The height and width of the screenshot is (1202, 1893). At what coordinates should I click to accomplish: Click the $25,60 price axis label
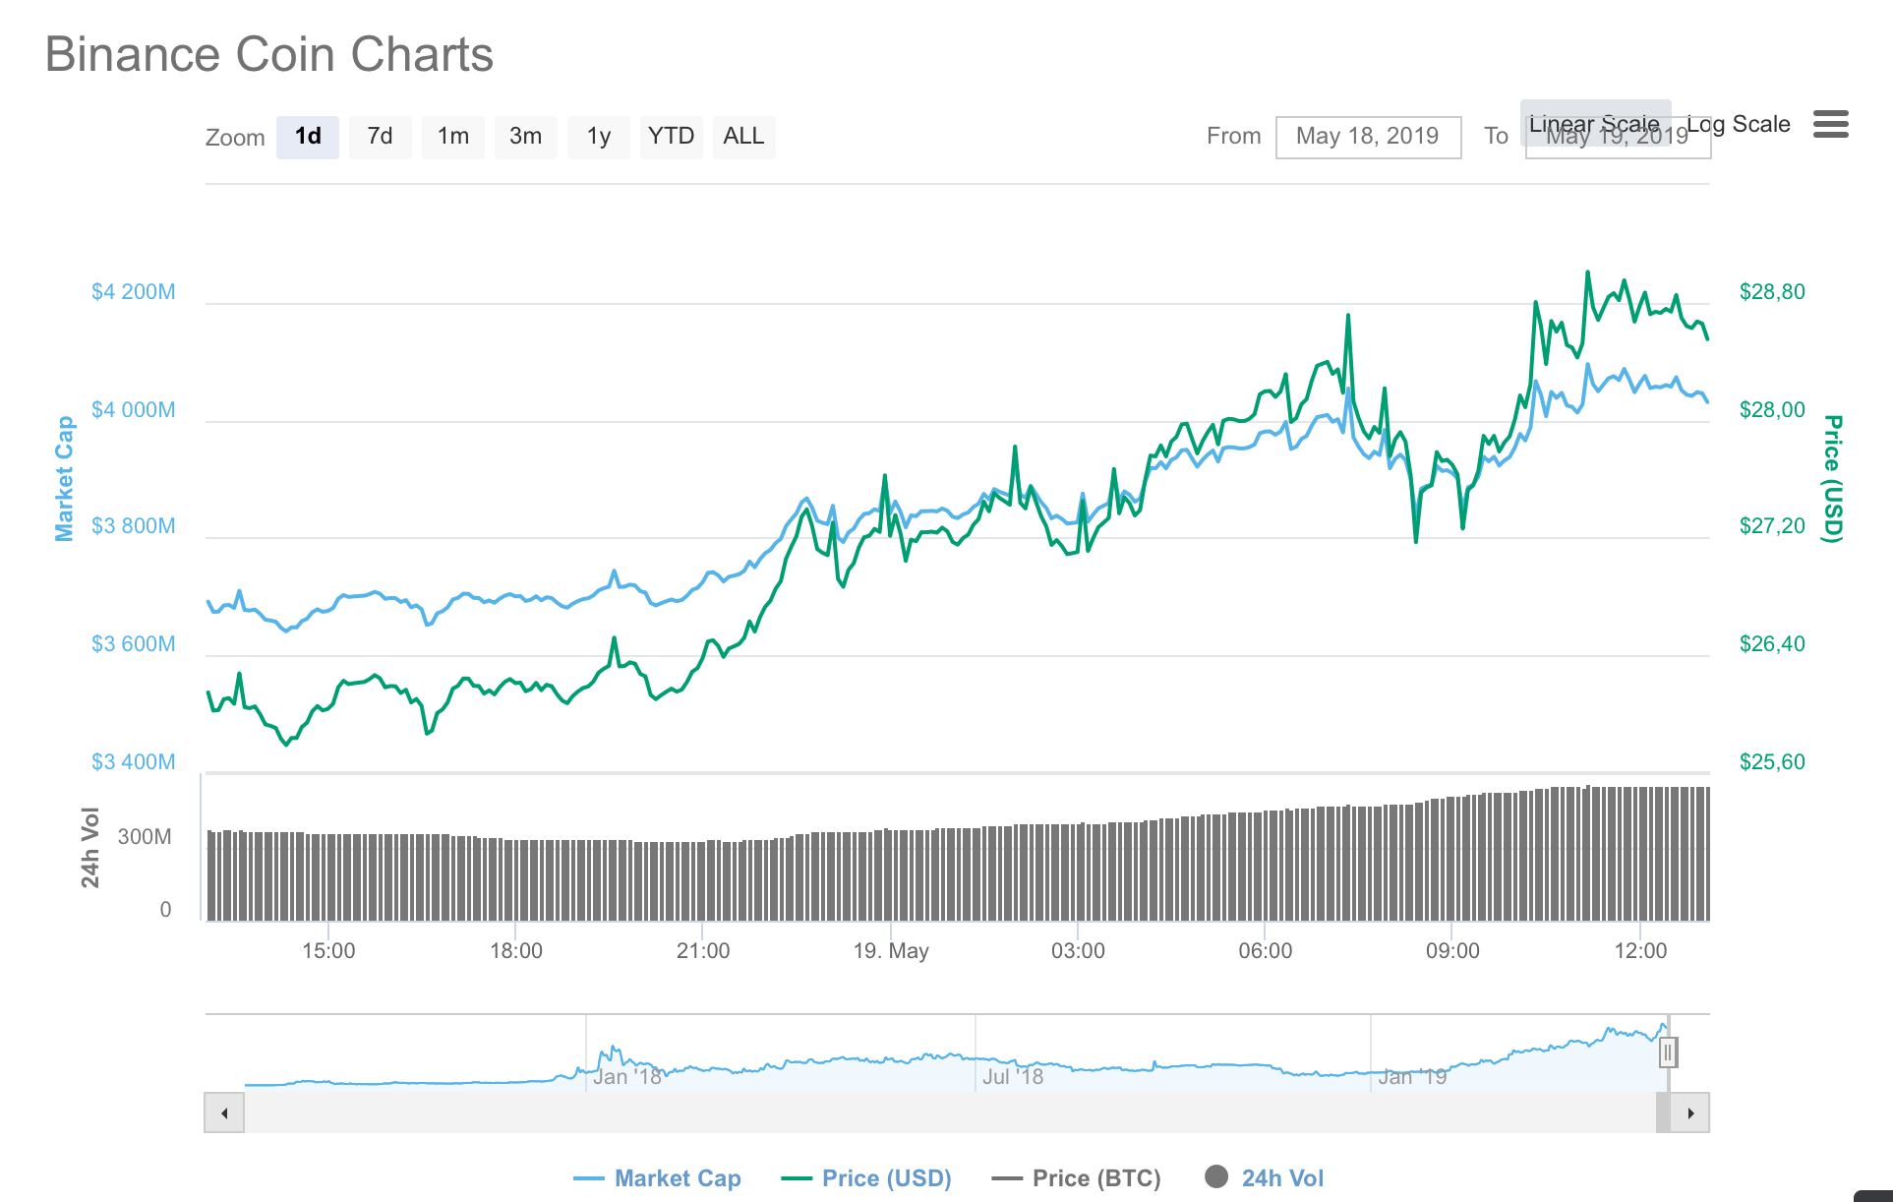click(x=1772, y=762)
